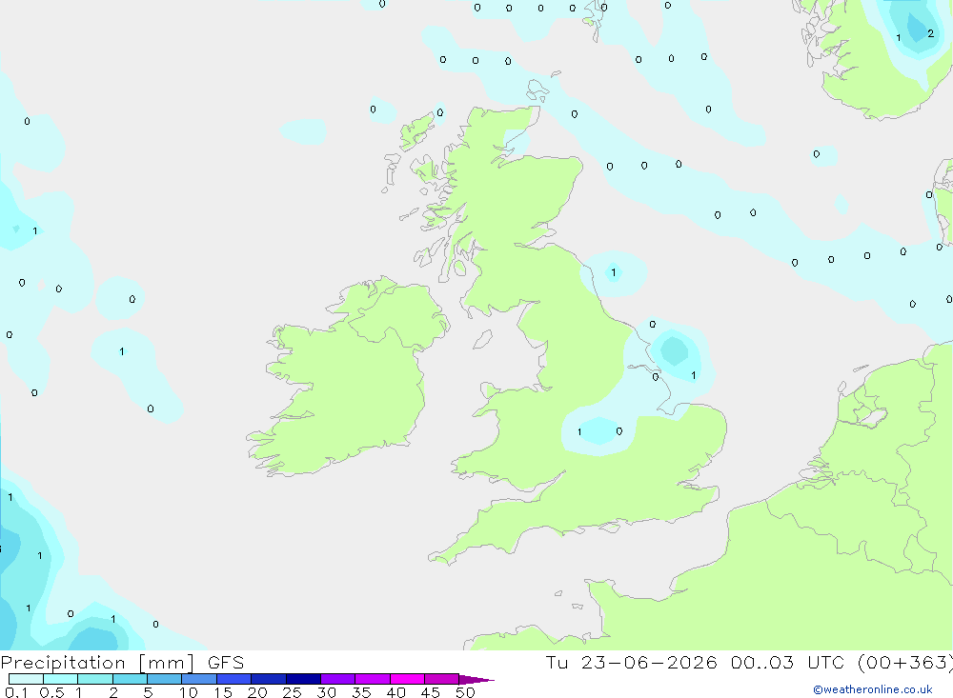Pick the 20–25 mm dark blue swatch
The image size is (953, 698).
269,679
